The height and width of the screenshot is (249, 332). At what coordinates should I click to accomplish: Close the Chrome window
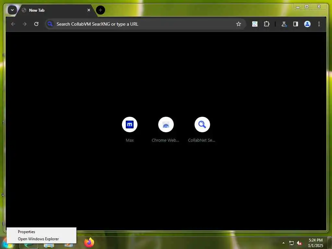tap(319, 7)
